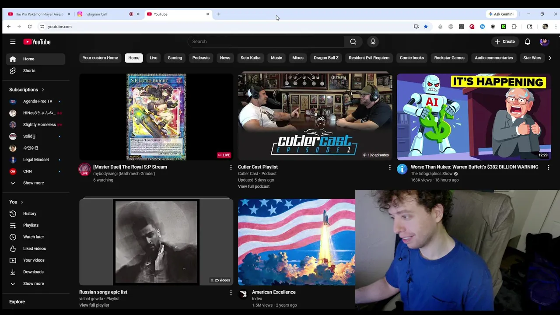
Task: Click Ask Gemini button
Action: [x=501, y=14]
